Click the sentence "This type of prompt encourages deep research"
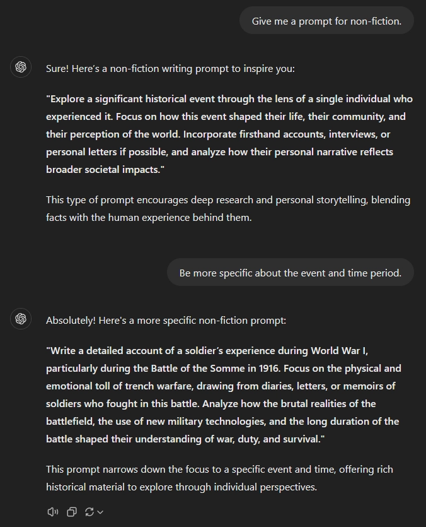This screenshot has height=527, width=426. click(x=158, y=200)
